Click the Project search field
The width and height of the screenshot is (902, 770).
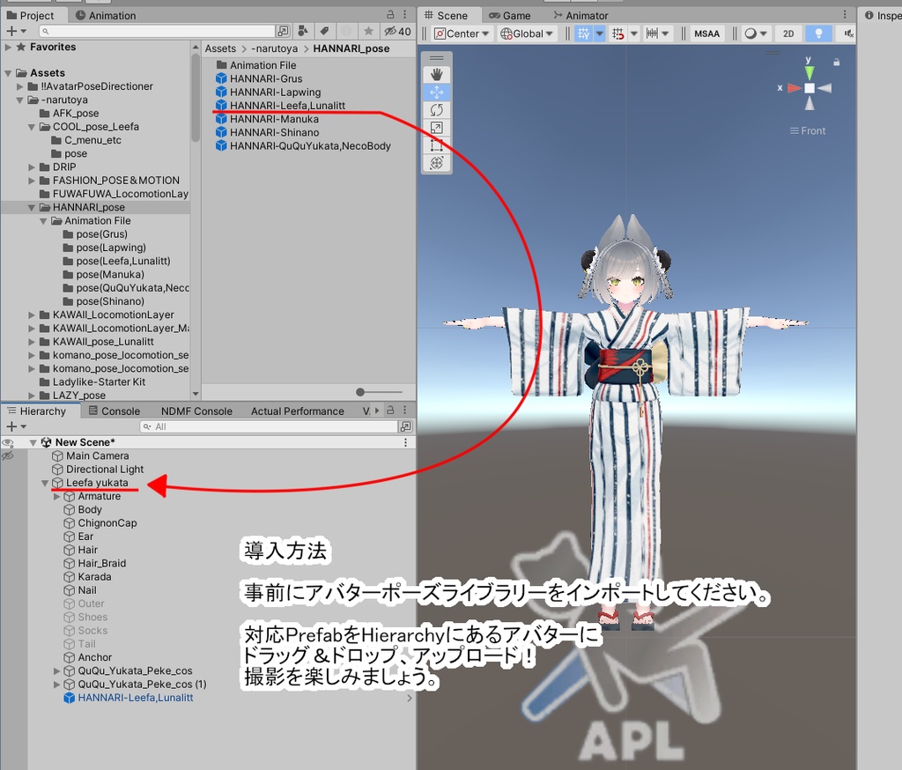pyautogui.click(x=157, y=31)
